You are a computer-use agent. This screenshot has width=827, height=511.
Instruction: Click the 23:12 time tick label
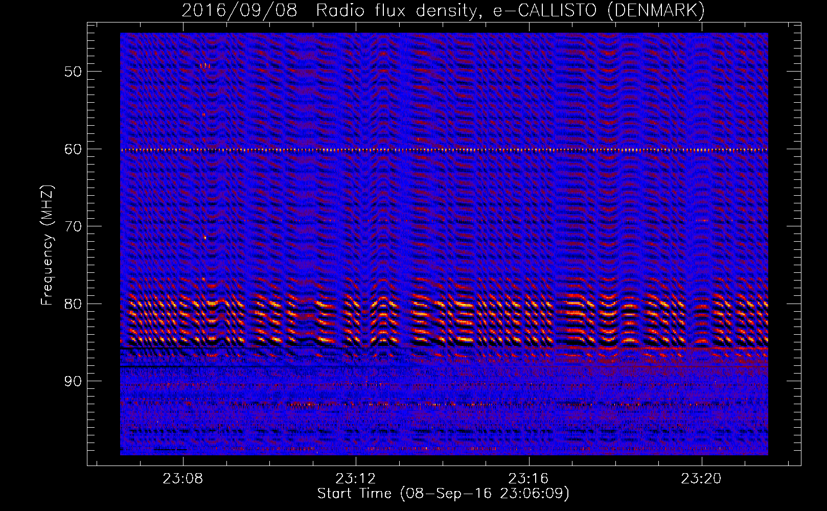pyautogui.click(x=356, y=479)
